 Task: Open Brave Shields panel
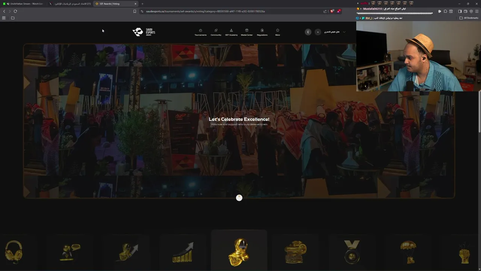point(332,11)
